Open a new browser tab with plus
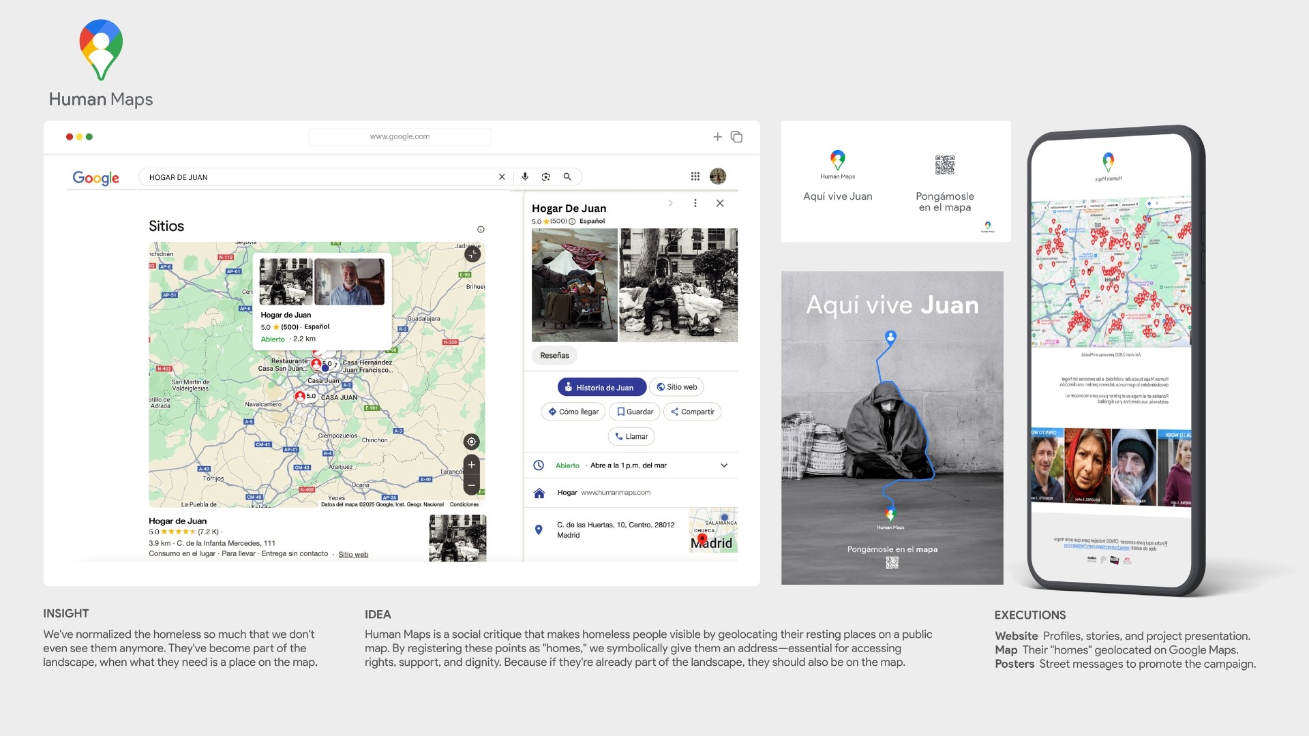Screen dimensions: 1309x736 (x=717, y=137)
